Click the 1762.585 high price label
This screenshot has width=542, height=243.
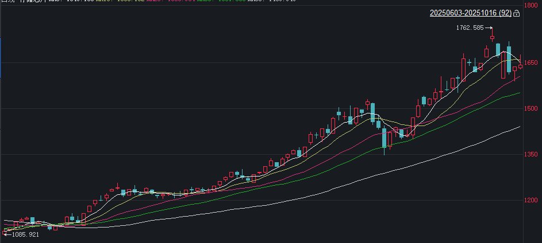coord(470,28)
